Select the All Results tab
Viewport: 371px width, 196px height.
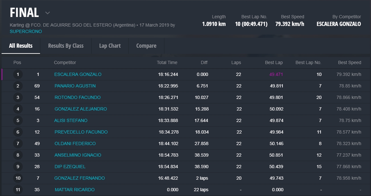(21, 46)
